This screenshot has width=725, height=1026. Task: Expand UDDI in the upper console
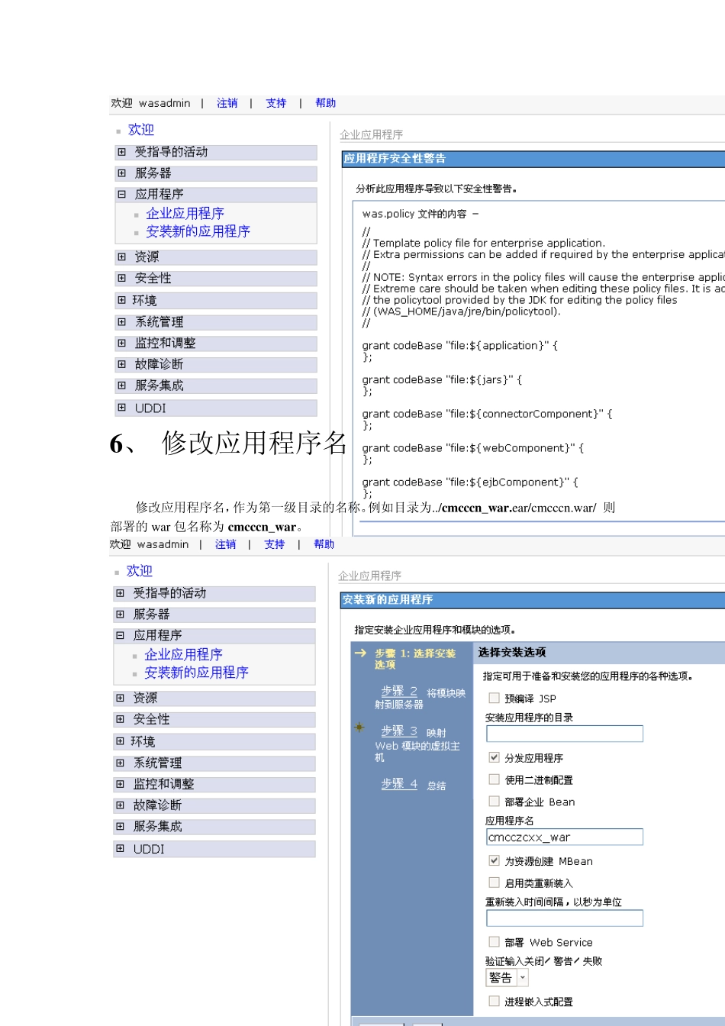click(122, 408)
